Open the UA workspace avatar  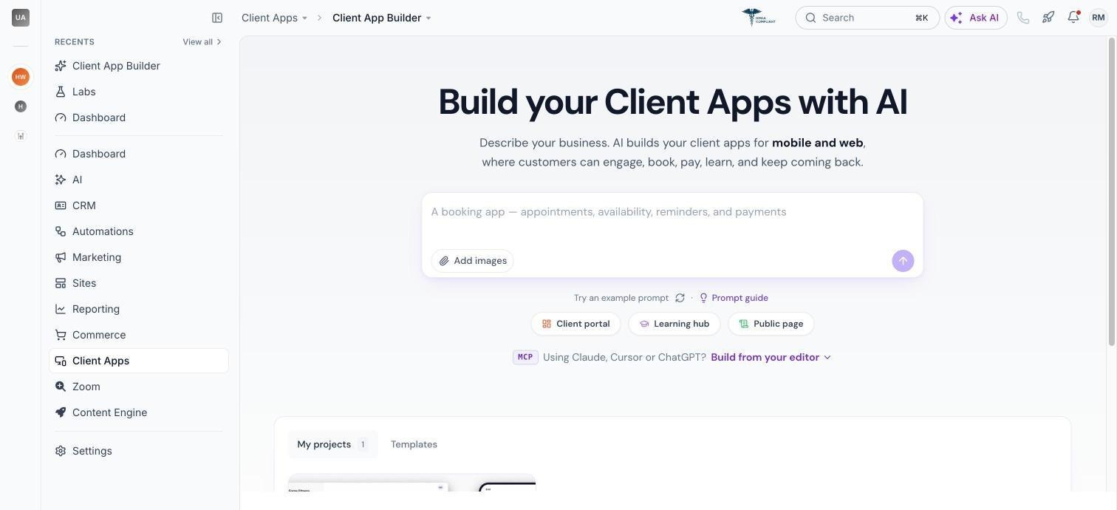[21, 18]
